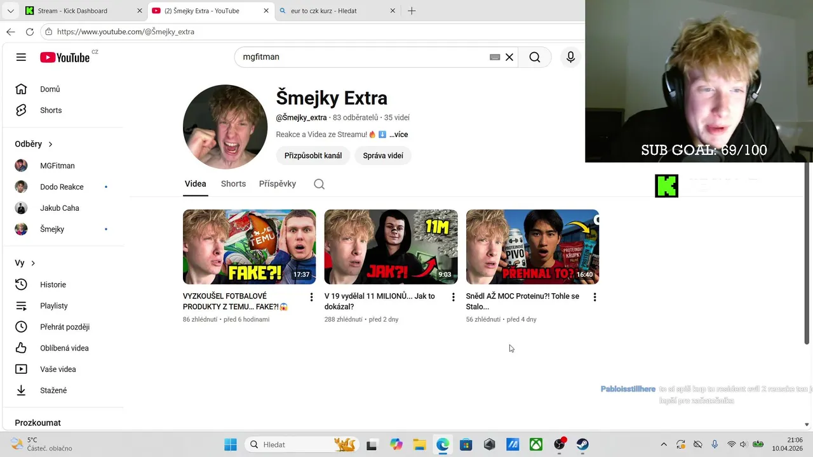813x457 pixels.
Task: Click the magnifier search button on YouTube
Action: tap(535, 57)
